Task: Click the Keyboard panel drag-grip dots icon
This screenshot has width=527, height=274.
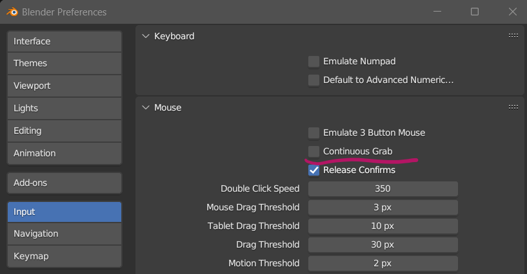Action: pyautogui.click(x=513, y=36)
